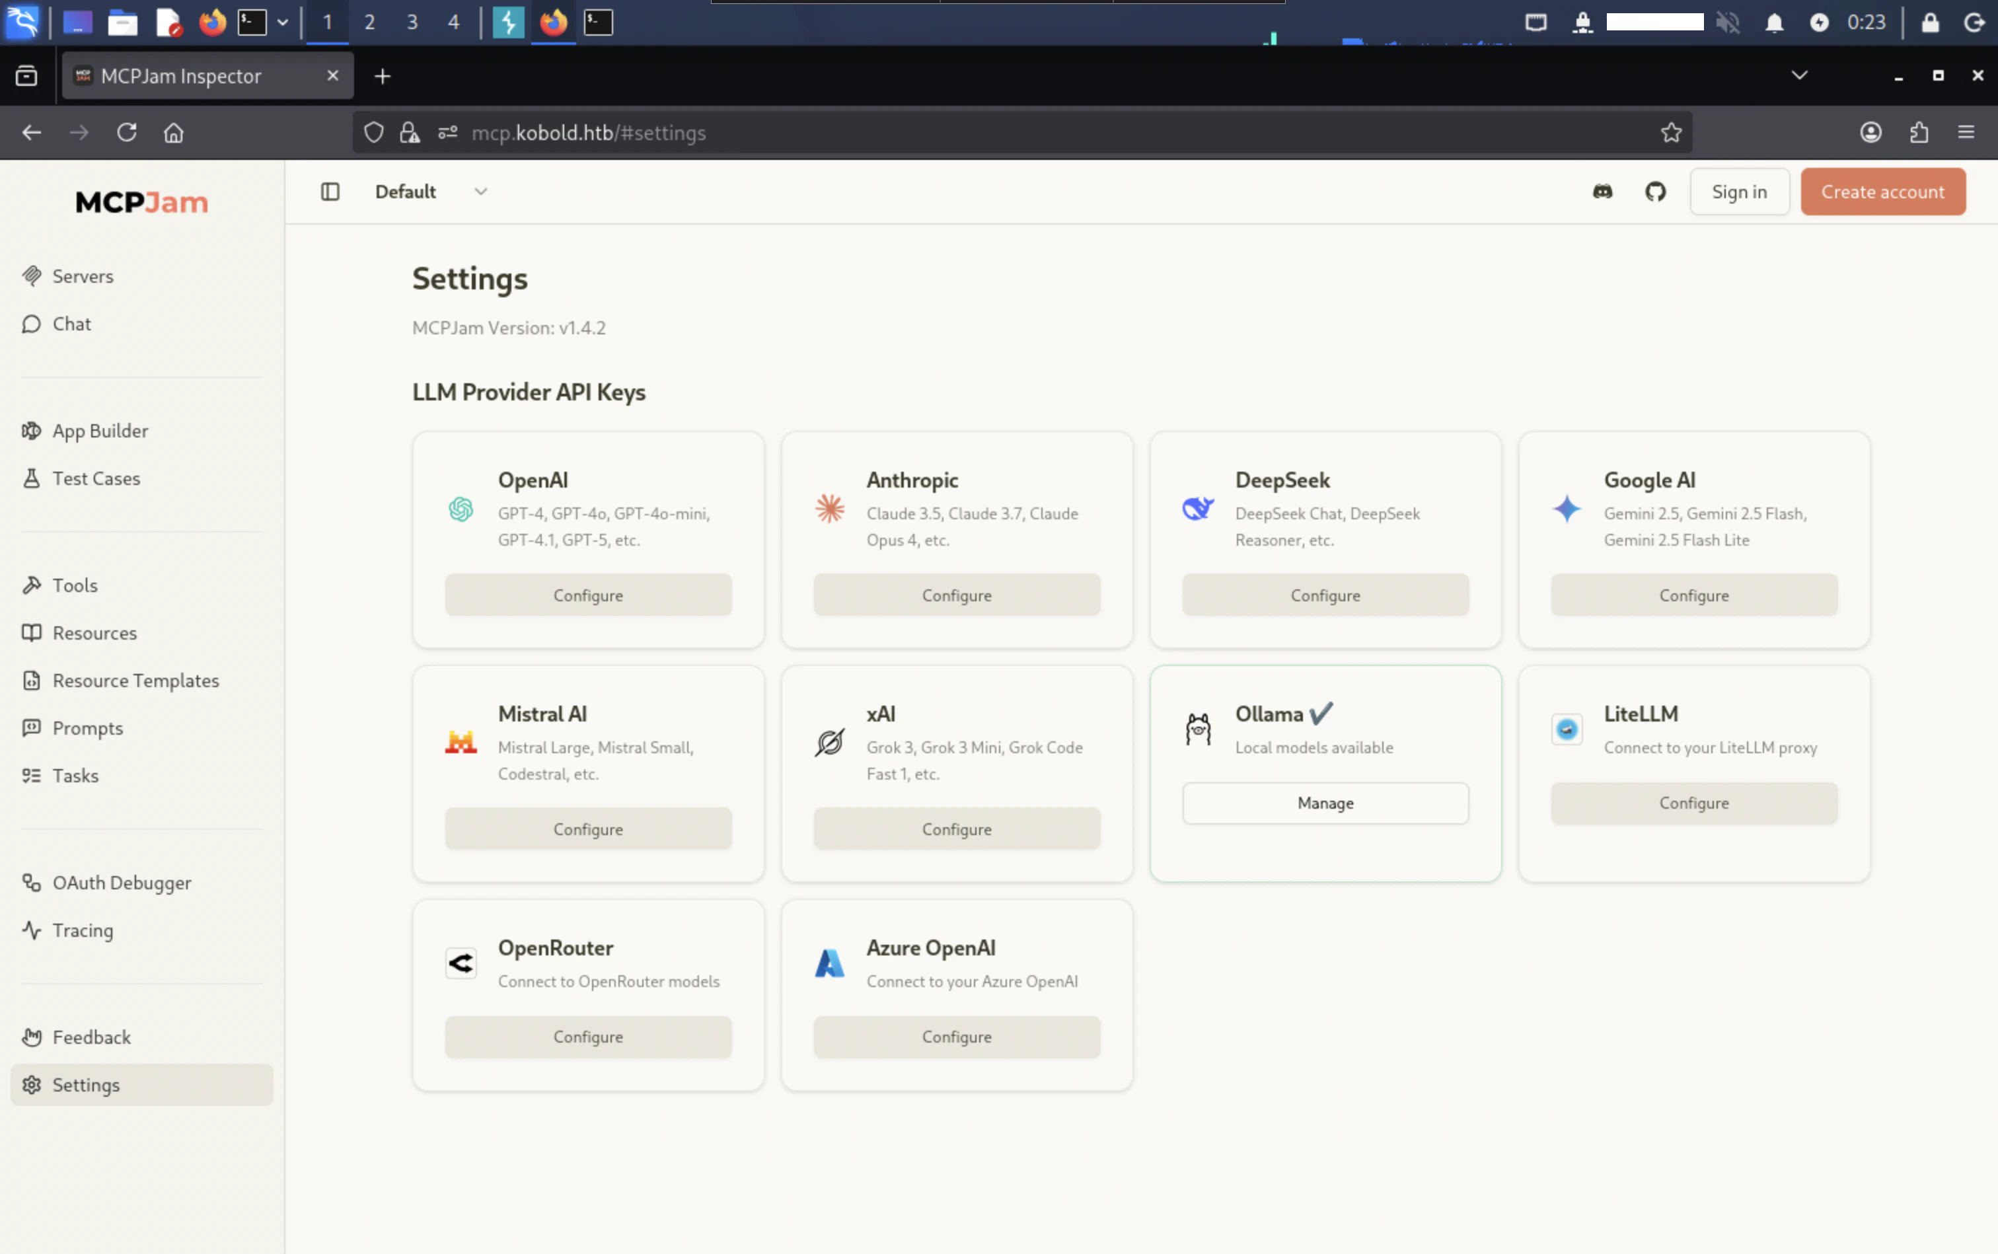Configure the Mistral AI provider
The height and width of the screenshot is (1254, 1998).
point(588,829)
